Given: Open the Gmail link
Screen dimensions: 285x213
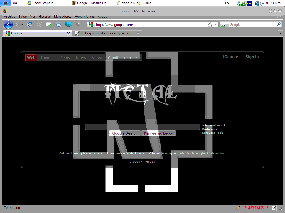Looking at the screenshot, I should coord(113,58).
